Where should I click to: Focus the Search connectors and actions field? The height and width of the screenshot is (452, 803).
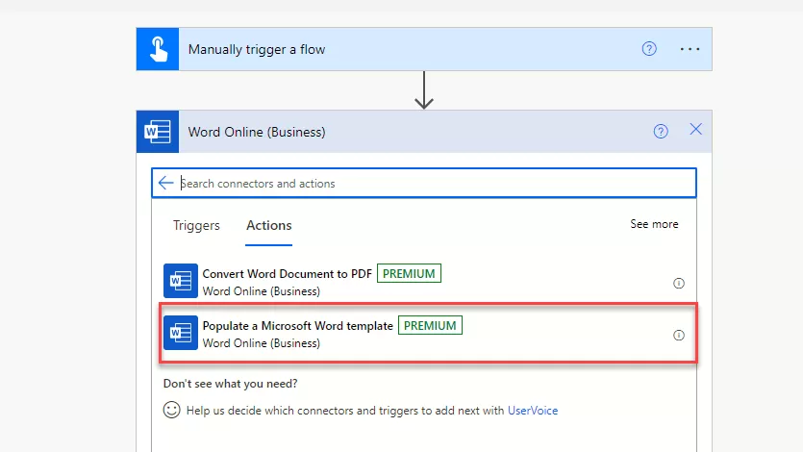[433, 183]
